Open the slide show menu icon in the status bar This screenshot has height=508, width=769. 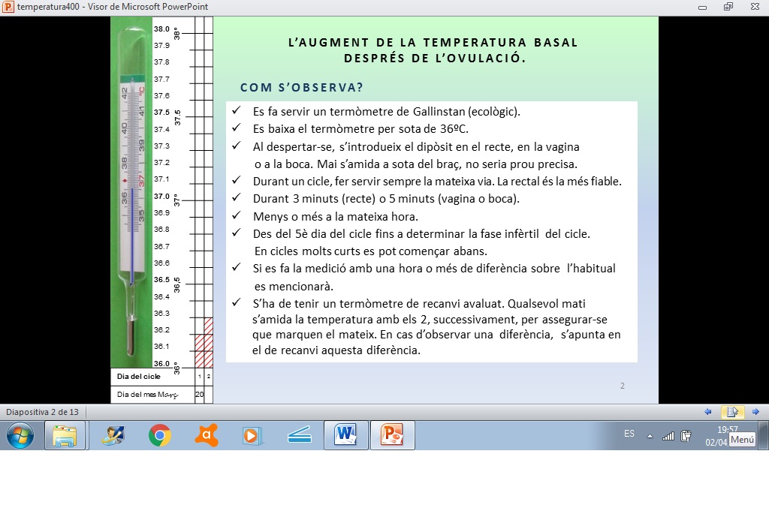point(732,412)
